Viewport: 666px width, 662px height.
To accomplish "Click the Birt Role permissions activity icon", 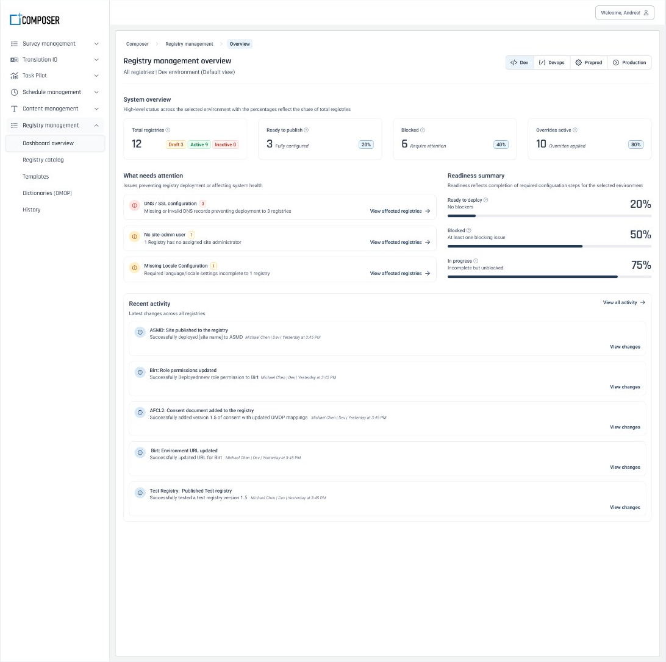I will point(140,372).
